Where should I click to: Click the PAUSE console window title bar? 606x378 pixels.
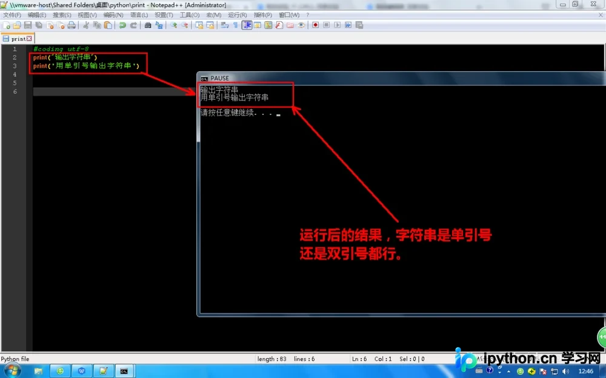click(x=401, y=78)
